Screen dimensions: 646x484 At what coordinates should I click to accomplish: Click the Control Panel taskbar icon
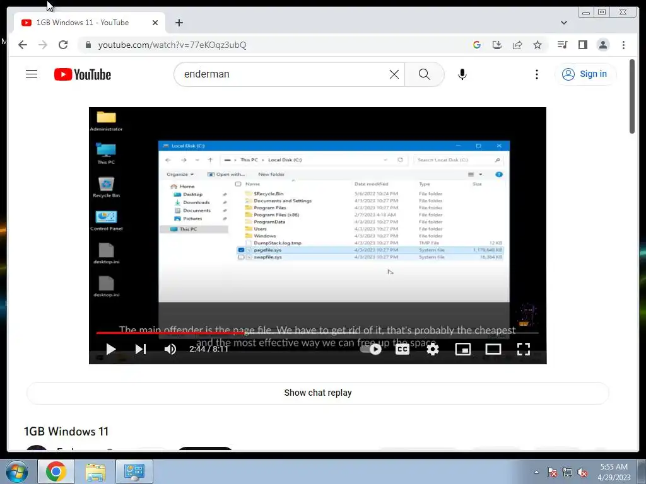coord(134,471)
